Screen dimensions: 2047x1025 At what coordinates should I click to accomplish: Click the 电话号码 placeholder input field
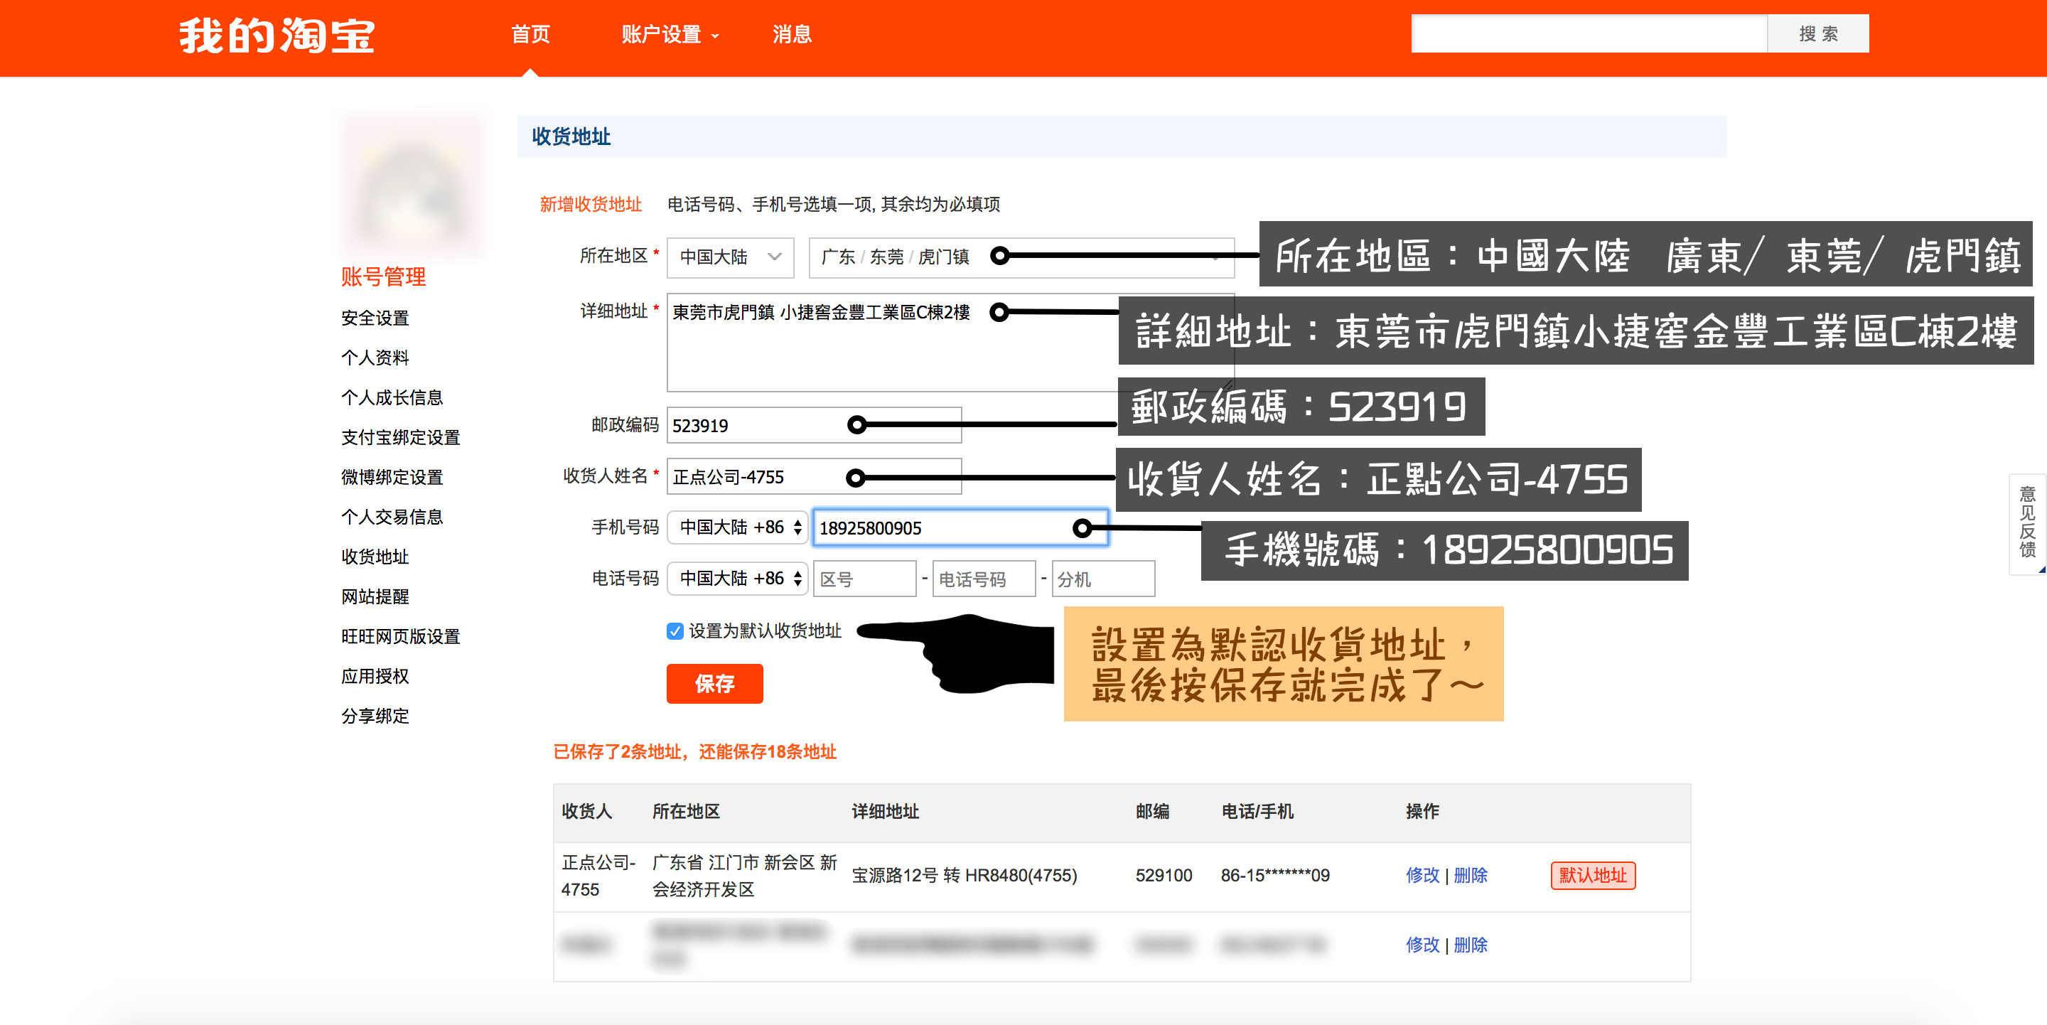(984, 579)
